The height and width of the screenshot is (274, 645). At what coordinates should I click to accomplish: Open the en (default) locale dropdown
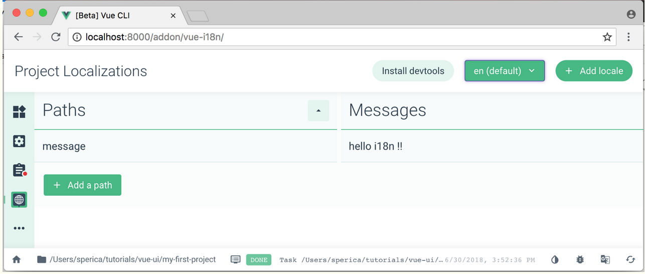(x=505, y=71)
